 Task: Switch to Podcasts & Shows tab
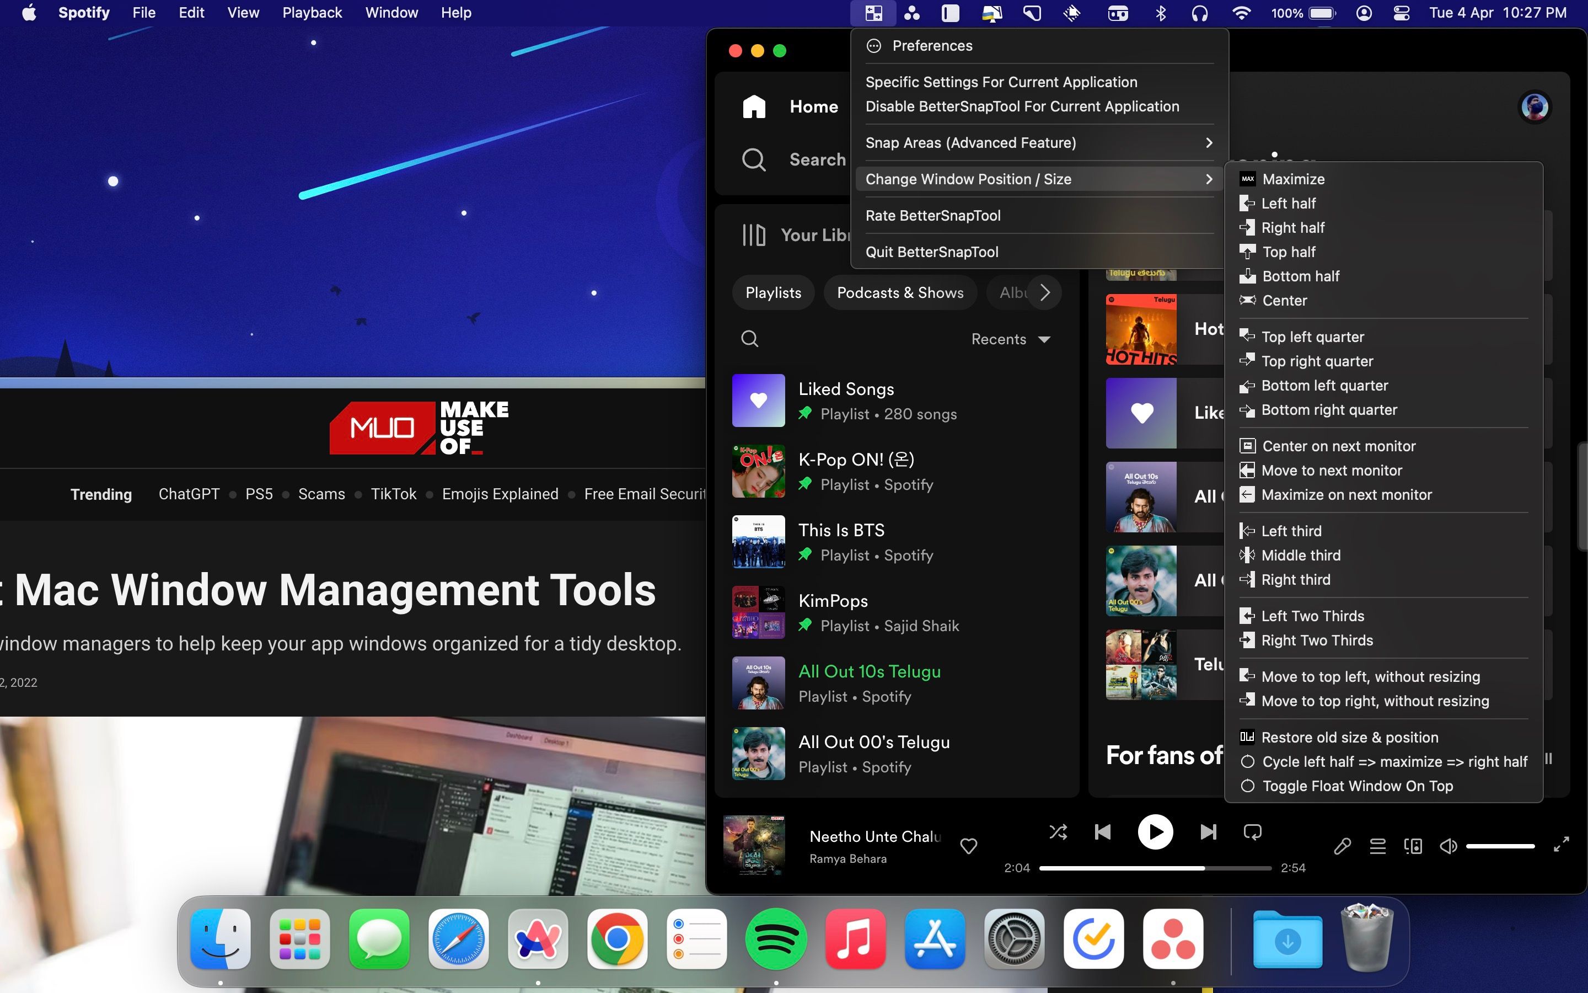[x=899, y=292]
